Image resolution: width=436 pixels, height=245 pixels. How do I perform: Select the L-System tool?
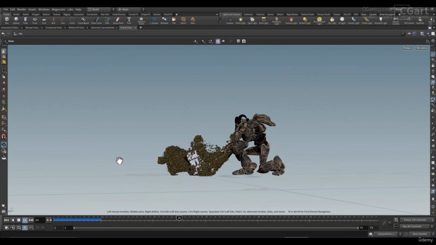(154, 20)
